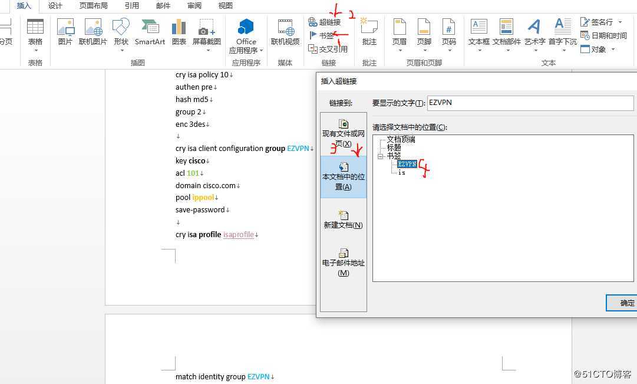This screenshot has height=384, width=637.
Task: Insert an Object (对象)
Action: [593, 49]
